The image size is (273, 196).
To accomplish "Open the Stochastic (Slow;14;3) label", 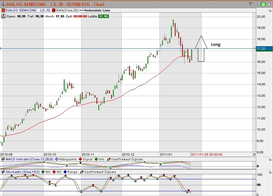I will pos(23,172).
